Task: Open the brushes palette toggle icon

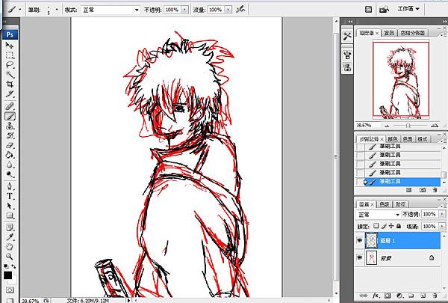Action: pos(369,10)
